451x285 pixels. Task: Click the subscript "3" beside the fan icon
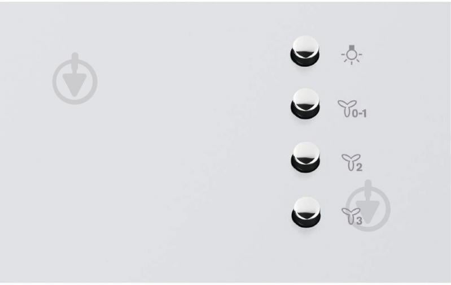[x=359, y=221]
